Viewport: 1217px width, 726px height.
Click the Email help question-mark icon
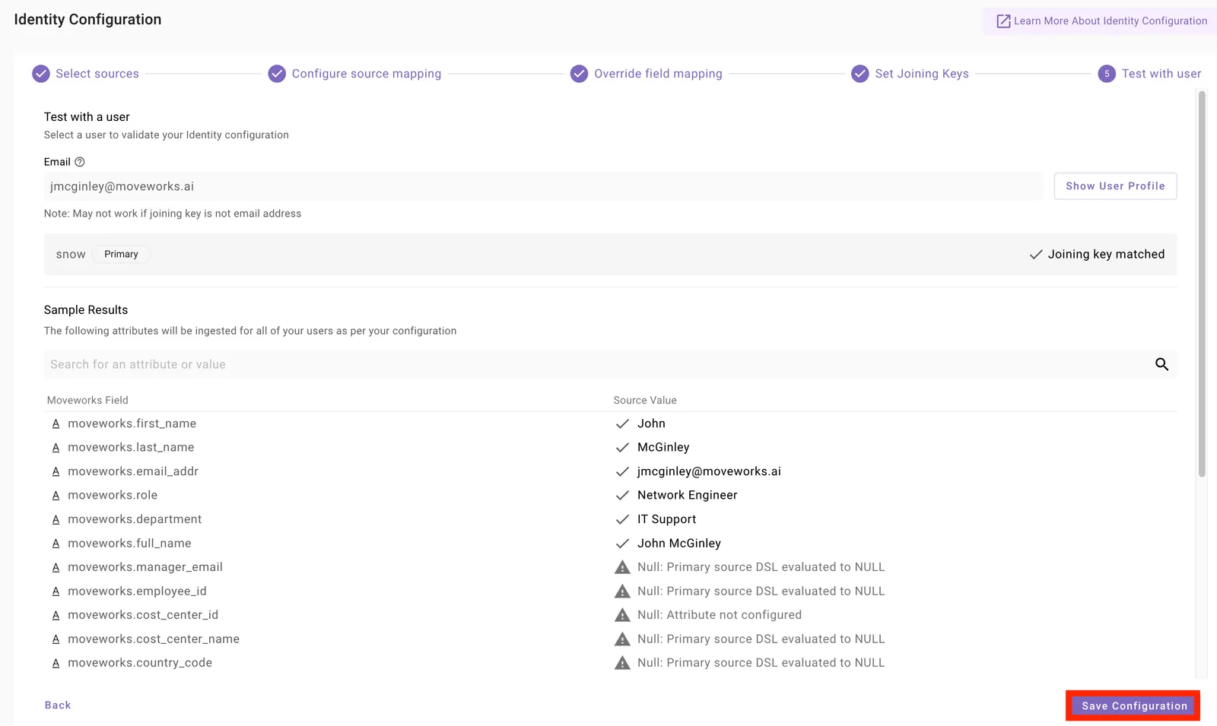click(80, 162)
